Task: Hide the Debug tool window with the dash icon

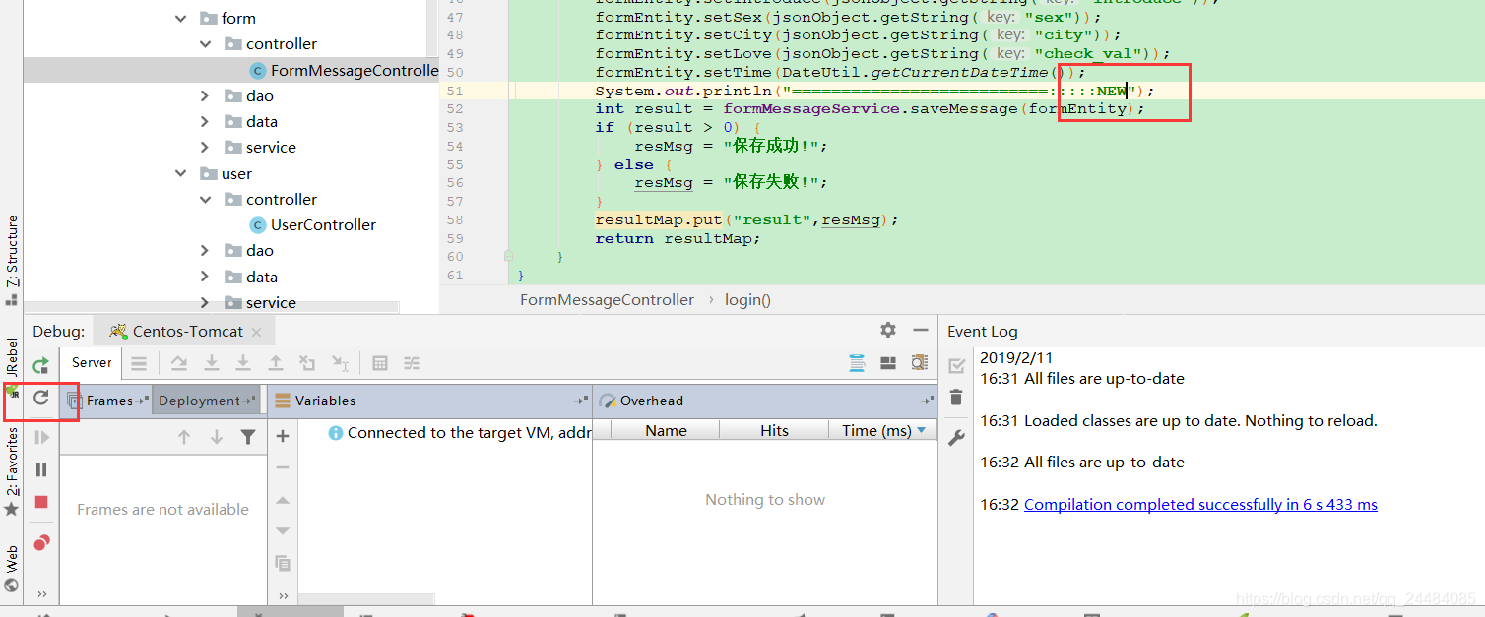Action: pyautogui.click(x=921, y=330)
